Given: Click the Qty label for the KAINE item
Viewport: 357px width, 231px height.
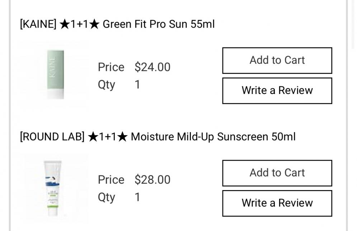Looking at the screenshot, I should tap(106, 85).
